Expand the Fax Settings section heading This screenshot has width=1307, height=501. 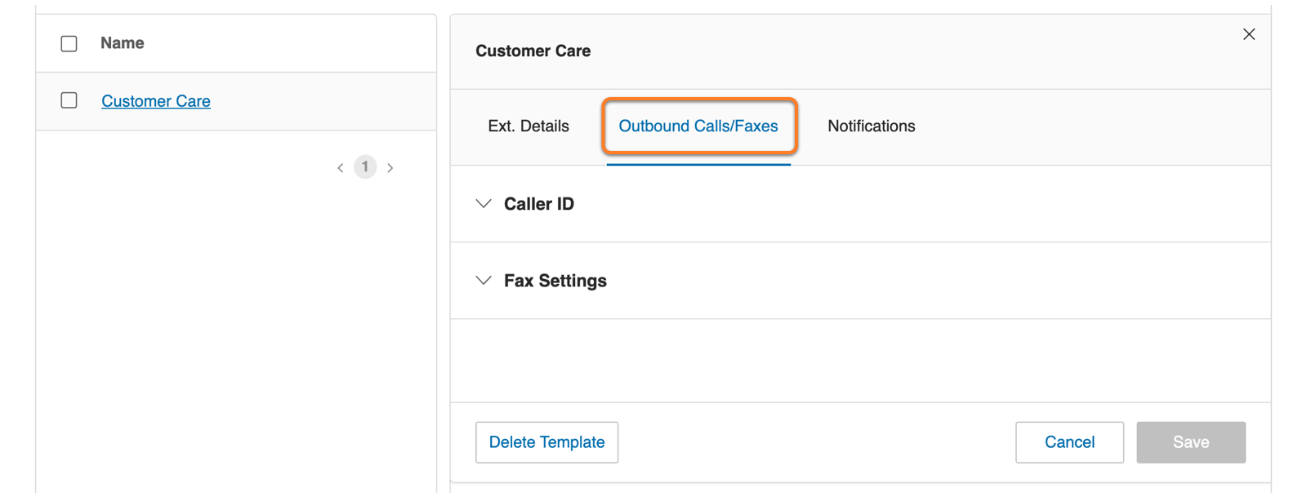click(x=555, y=281)
